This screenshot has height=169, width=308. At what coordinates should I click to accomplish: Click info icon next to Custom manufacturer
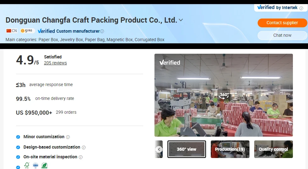102,31
